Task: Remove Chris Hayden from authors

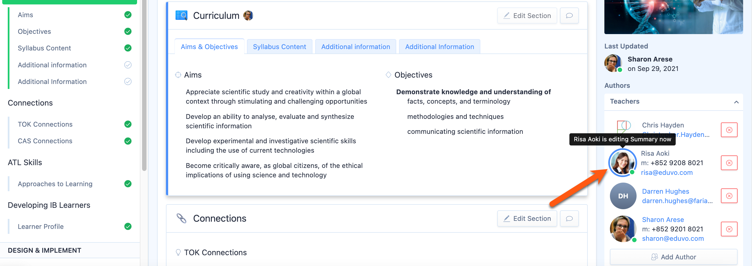Action: click(729, 130)
